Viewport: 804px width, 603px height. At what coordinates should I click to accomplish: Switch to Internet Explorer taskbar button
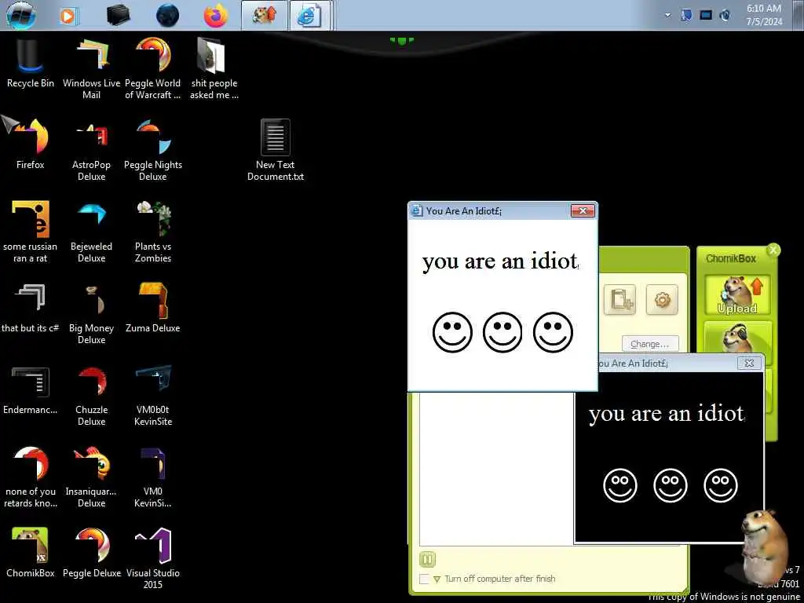(x=309, y=16)
